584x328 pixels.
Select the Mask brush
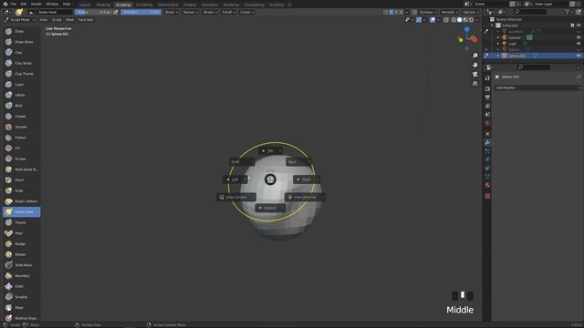(x=21, y=308)
